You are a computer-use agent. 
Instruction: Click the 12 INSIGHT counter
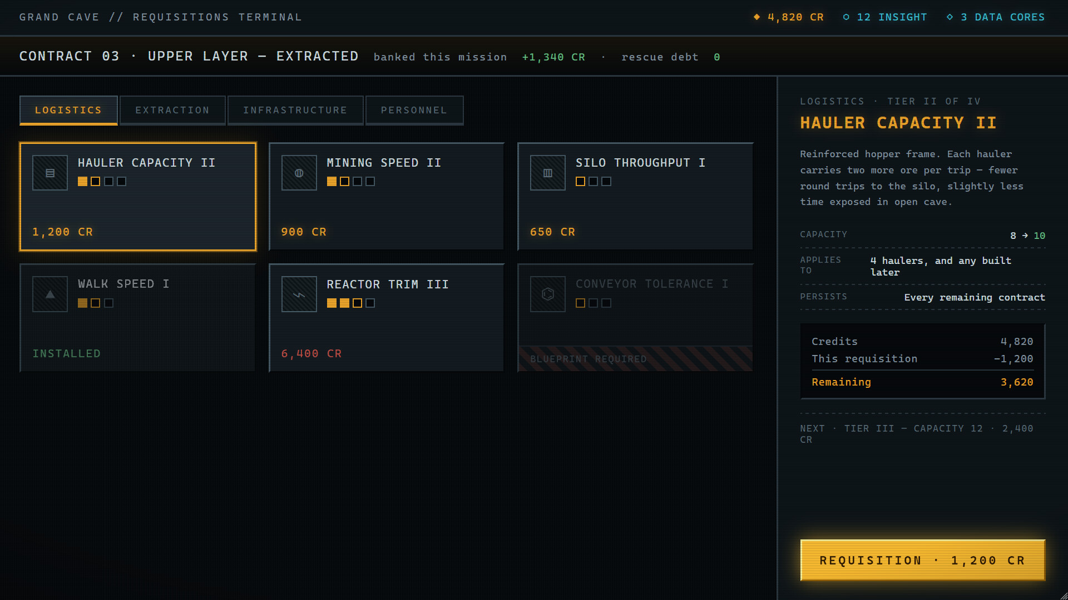(892, 17)
